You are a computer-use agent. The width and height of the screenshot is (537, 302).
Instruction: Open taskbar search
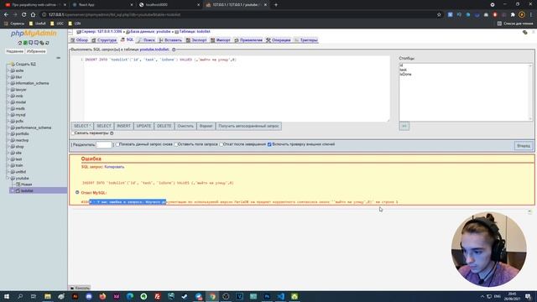(20, 296)
